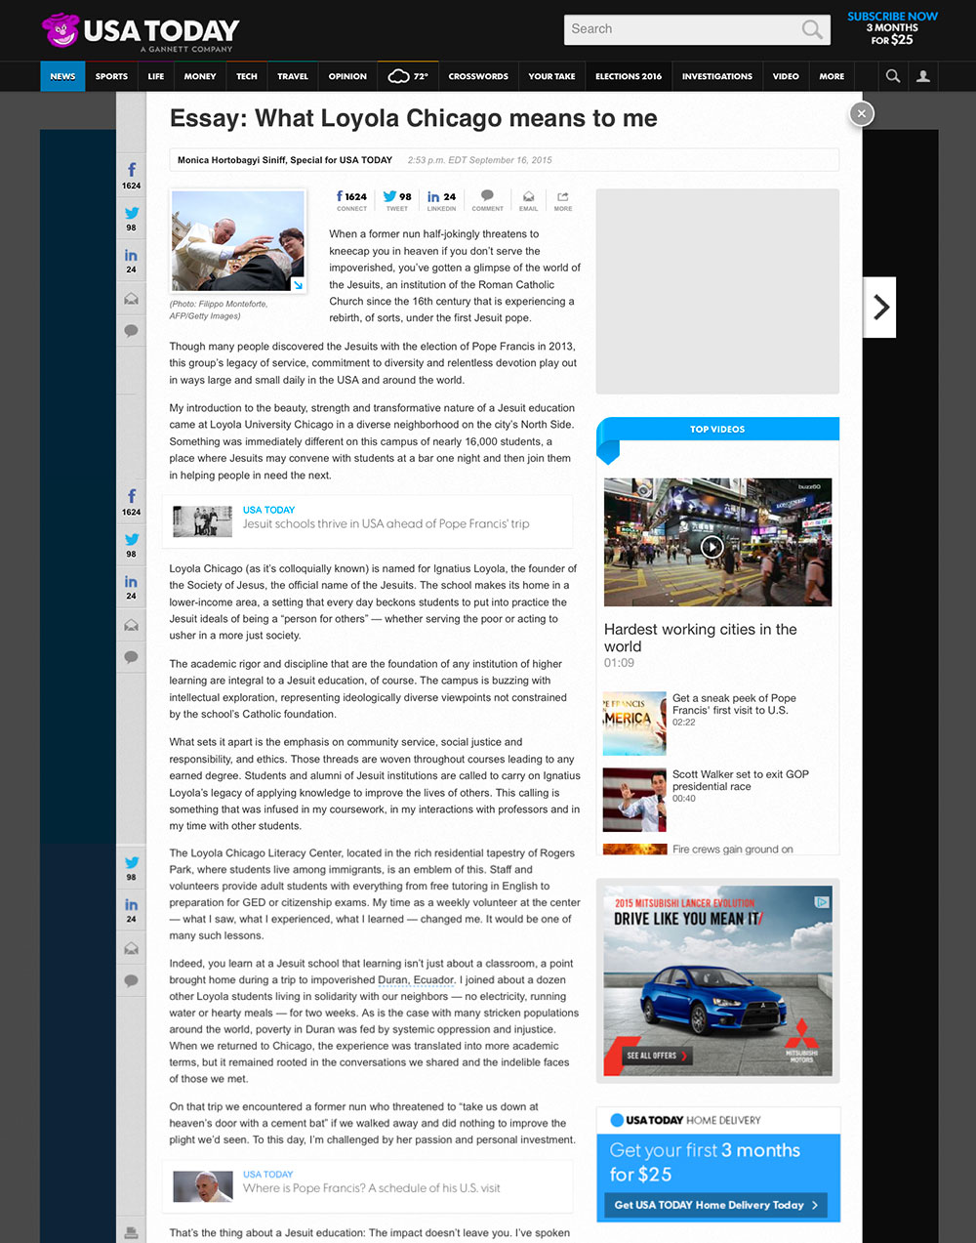Click the Top Videos header
Viewport: 976px width, 1243px height.
(717, 429)
